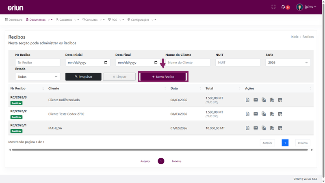Open calendar picker in Data Inicial field
The height and width of the screenshot is (183, 325).
pyautogui.click(x=106, y=63)
